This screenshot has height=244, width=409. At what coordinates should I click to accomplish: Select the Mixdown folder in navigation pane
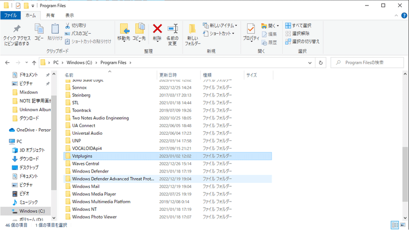coord(25,92)
